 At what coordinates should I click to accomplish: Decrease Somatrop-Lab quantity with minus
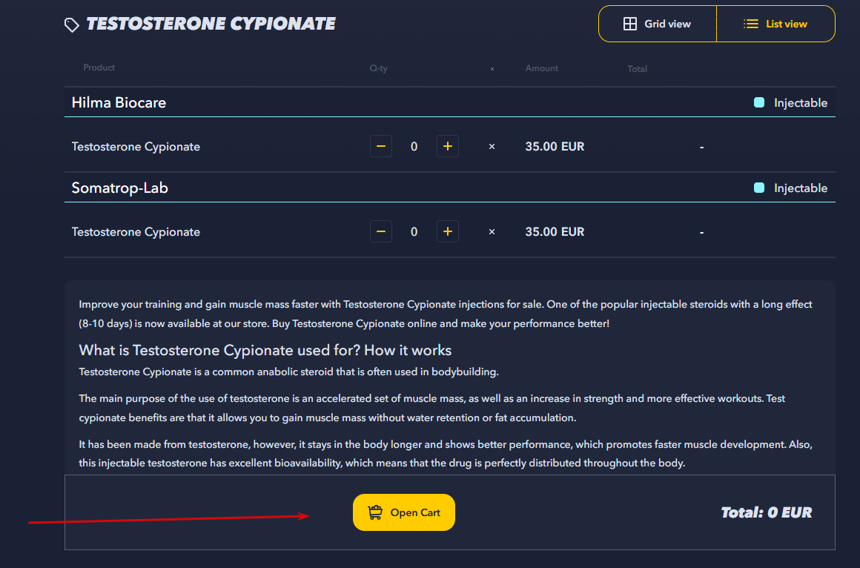[381, 231]
